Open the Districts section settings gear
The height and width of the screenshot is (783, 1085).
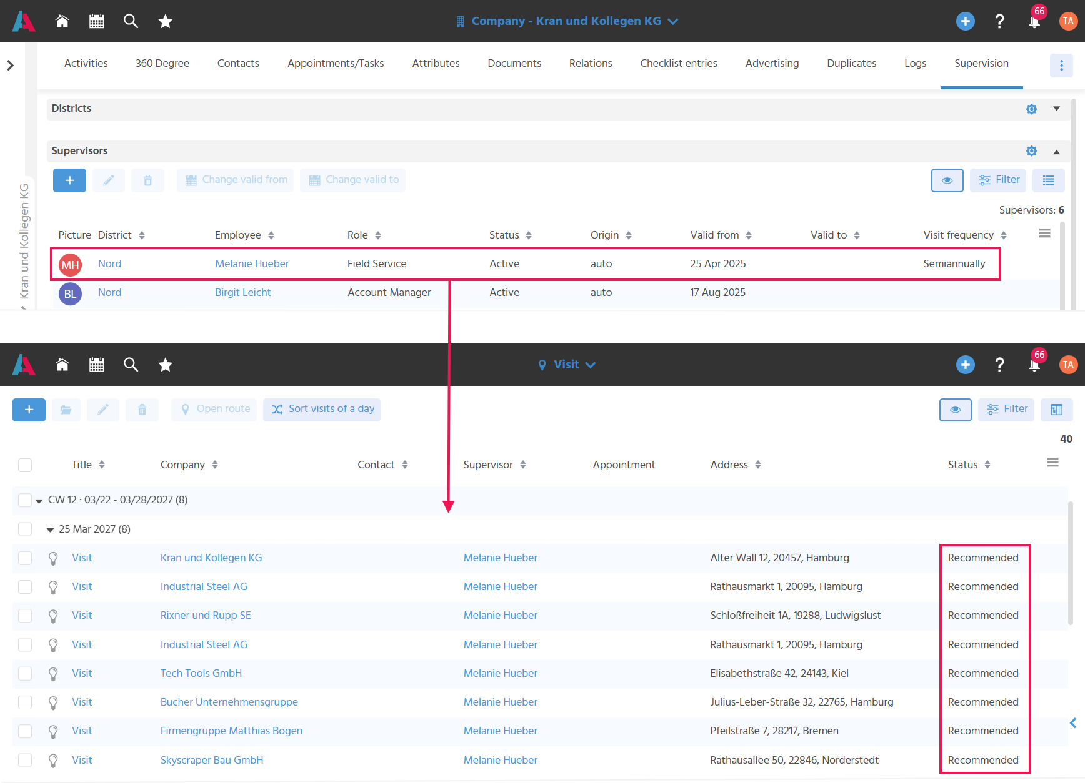(x=1031, y=109)
